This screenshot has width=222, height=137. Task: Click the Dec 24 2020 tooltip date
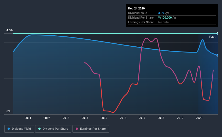[136, 8]
